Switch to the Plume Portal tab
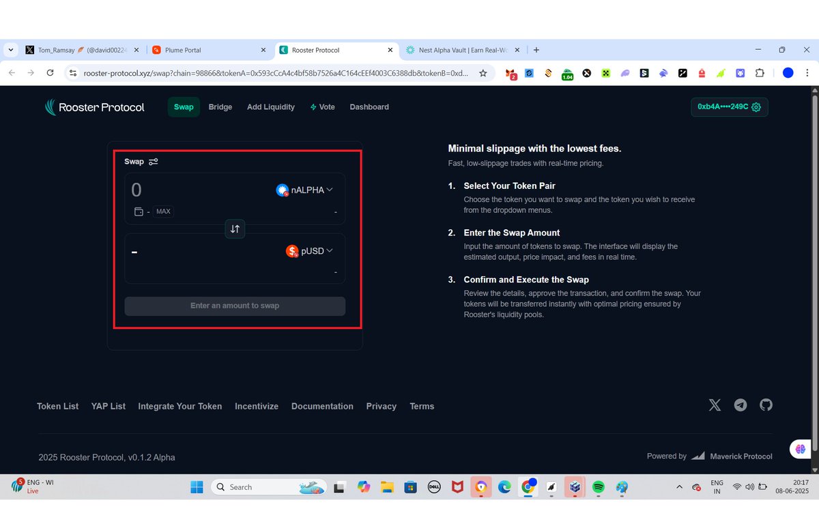The height and width of the screenshot is (509, 819). tap(198, 50)
